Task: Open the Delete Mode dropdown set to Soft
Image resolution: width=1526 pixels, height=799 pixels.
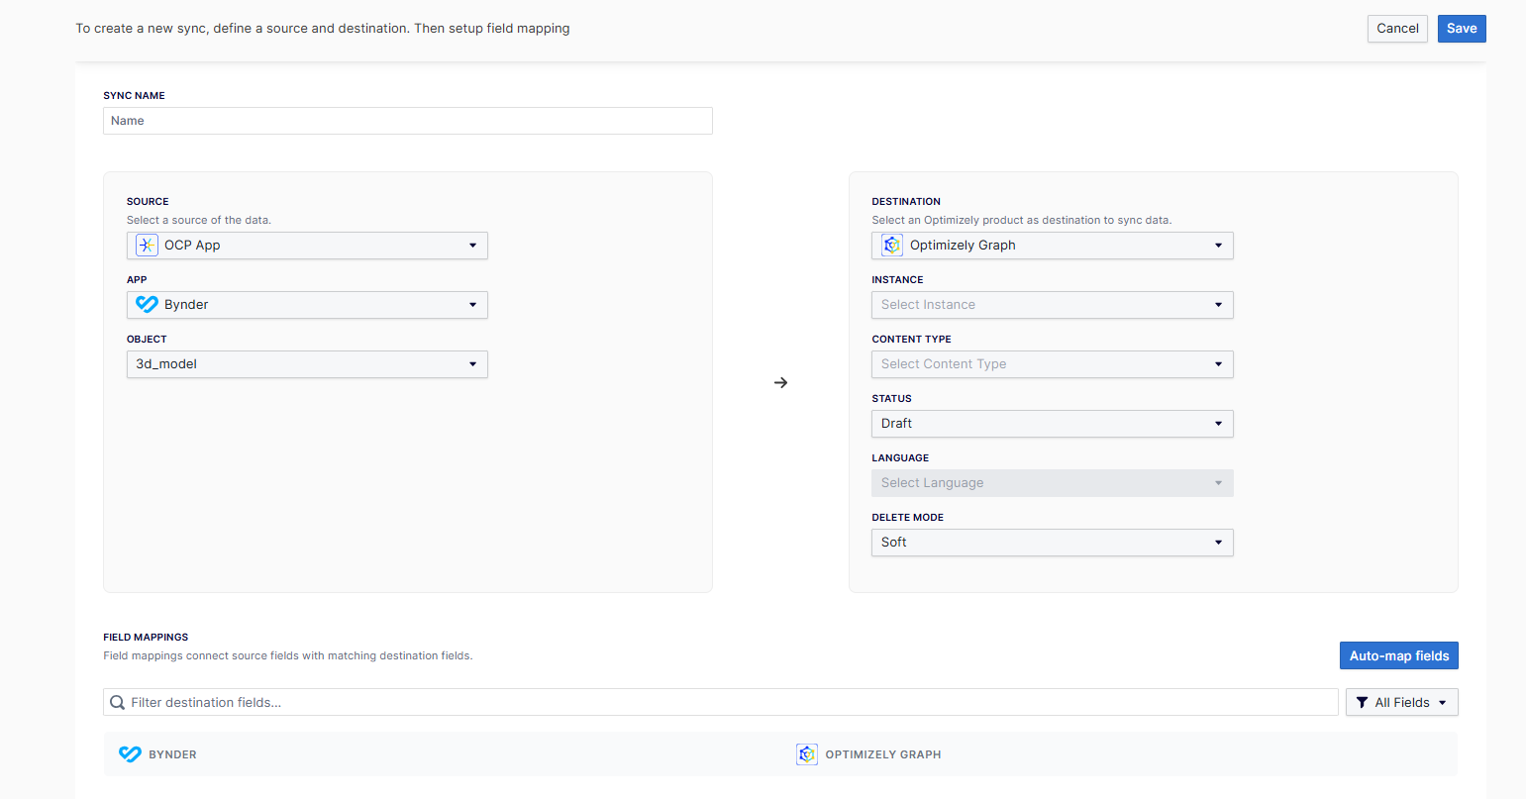Action: click(1052, 543)
